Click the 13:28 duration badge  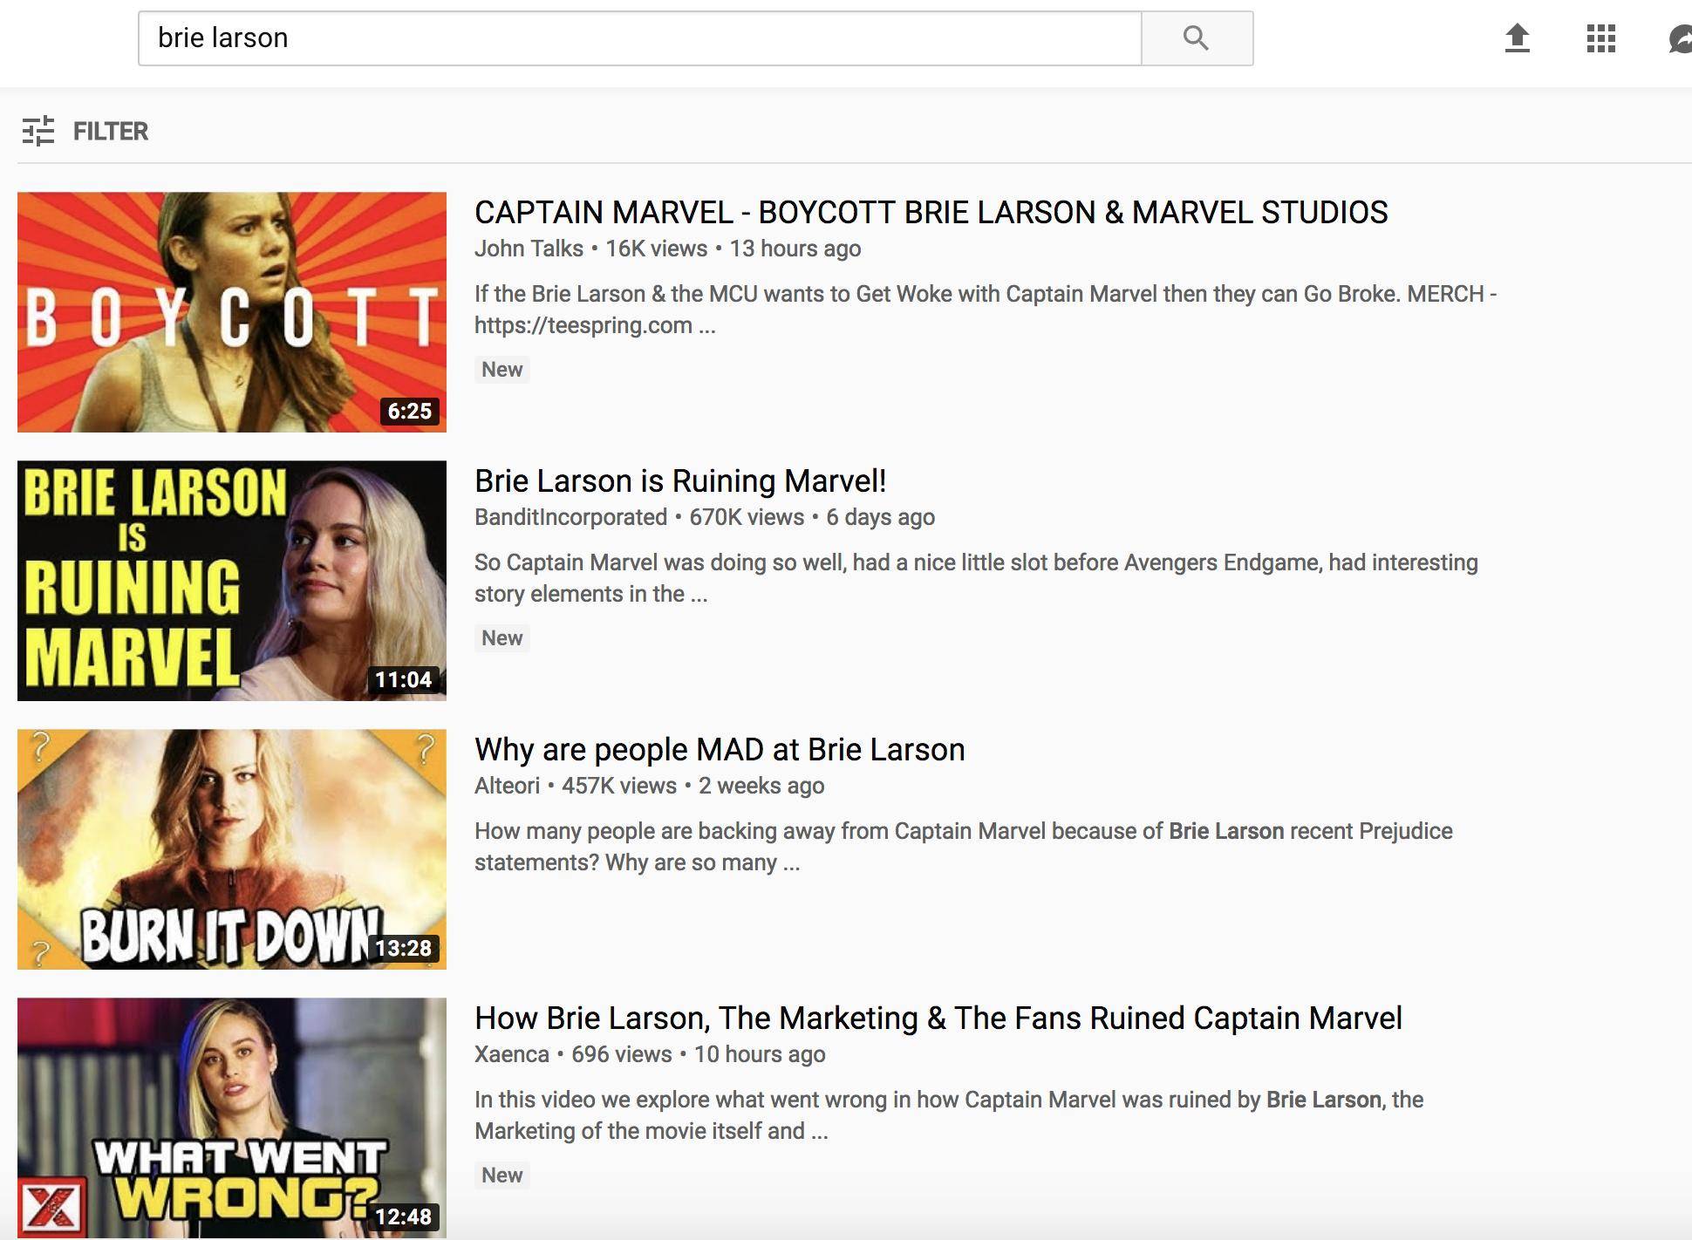pyautogui.click(x=403, y=949)
